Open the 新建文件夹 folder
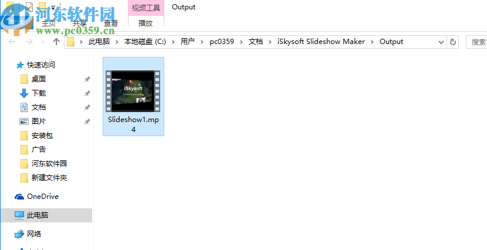This screenshot has height=250, width=487. (x=49, y=178)
